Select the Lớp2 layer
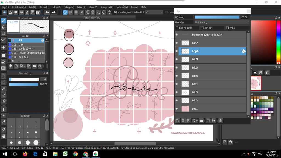The height and width of the screenshot is (158, 281). coord(210,100)
